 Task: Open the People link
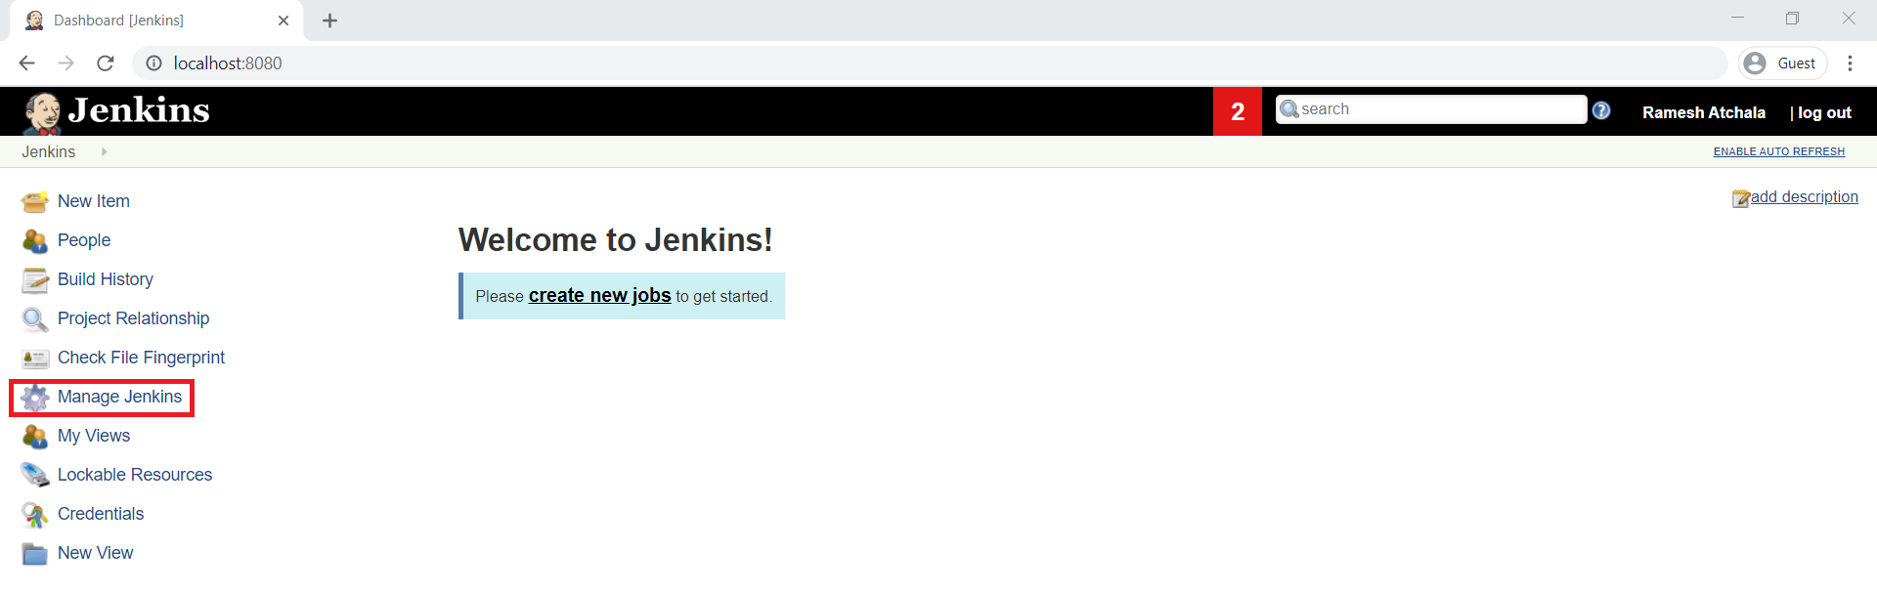coord(84,240)
